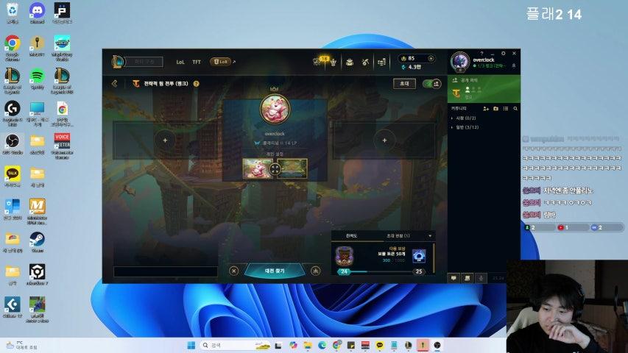The width and height of the screenshot is (628, 353).
Task: Expand the progress panel dropdown arrow
Action: [x=430, y=236]
